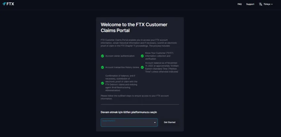Click the Account owner authentication text
281x137 pixels.
click(120, 56)
